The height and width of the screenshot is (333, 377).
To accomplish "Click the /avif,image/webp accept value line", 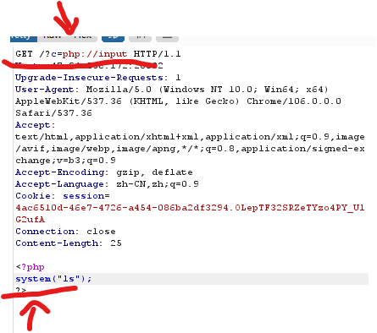I will coord(190,149).
